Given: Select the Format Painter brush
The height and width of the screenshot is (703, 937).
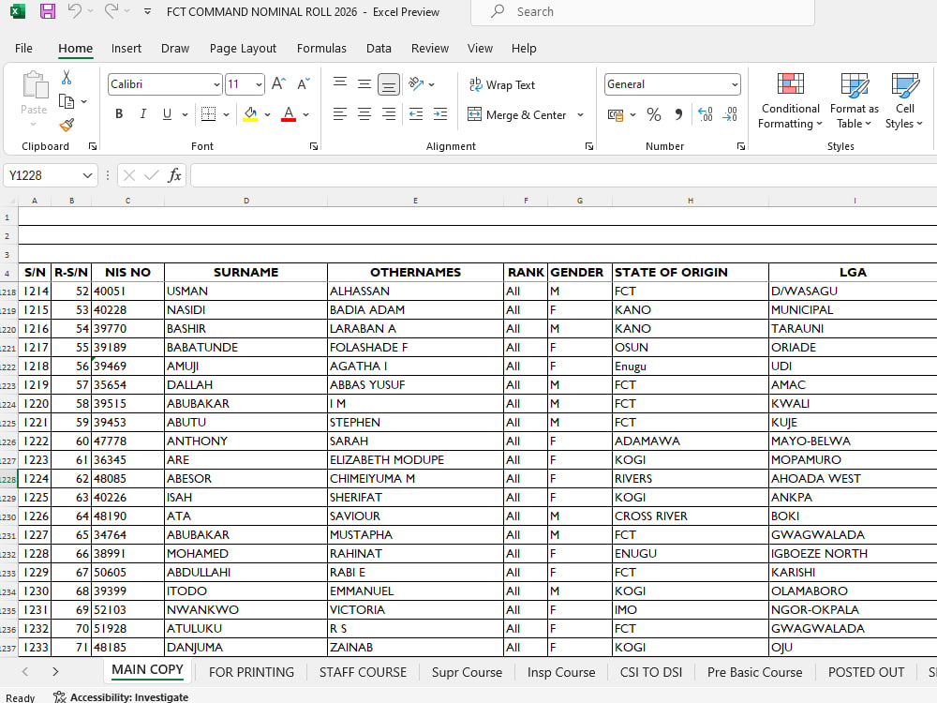Looking at the screenshot, I should pos(67,125).
